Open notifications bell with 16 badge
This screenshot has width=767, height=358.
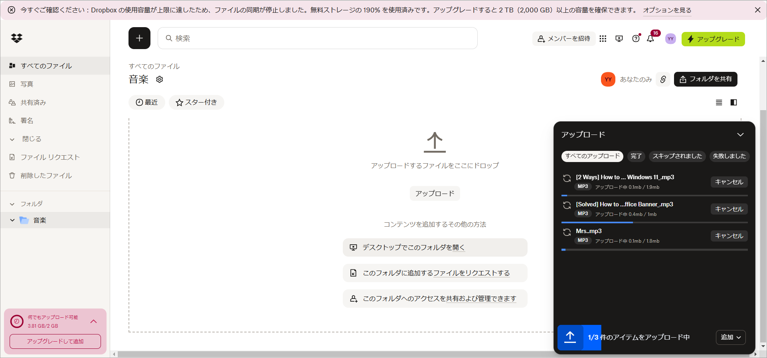coord(651,39)
